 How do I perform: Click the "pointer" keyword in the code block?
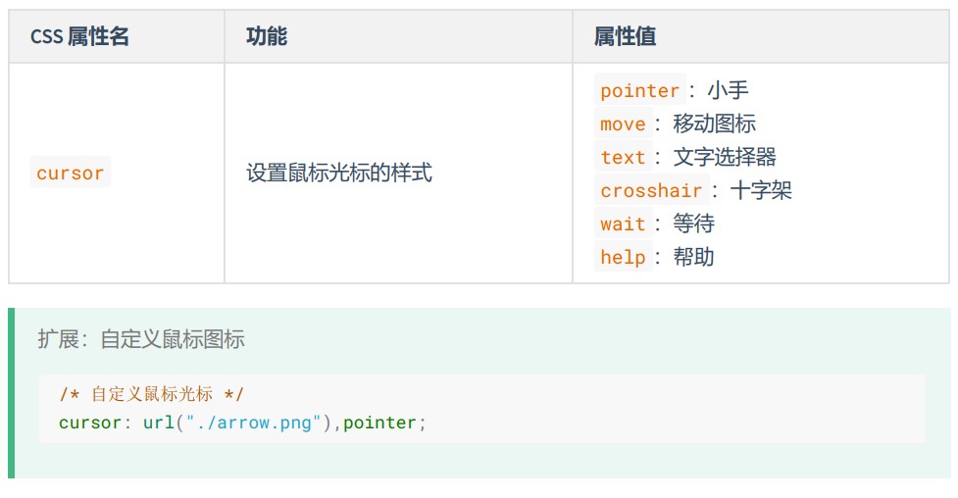coord(380,423)
